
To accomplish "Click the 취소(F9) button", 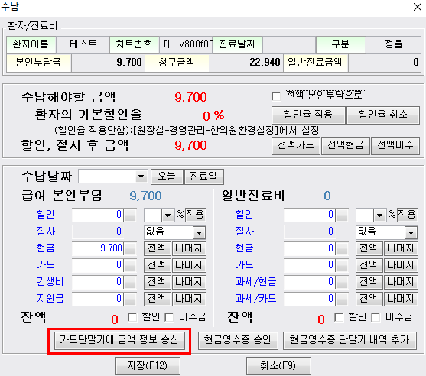I will [278, 366].
